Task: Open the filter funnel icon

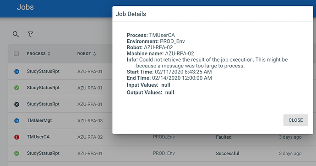Action: [30, 35]
